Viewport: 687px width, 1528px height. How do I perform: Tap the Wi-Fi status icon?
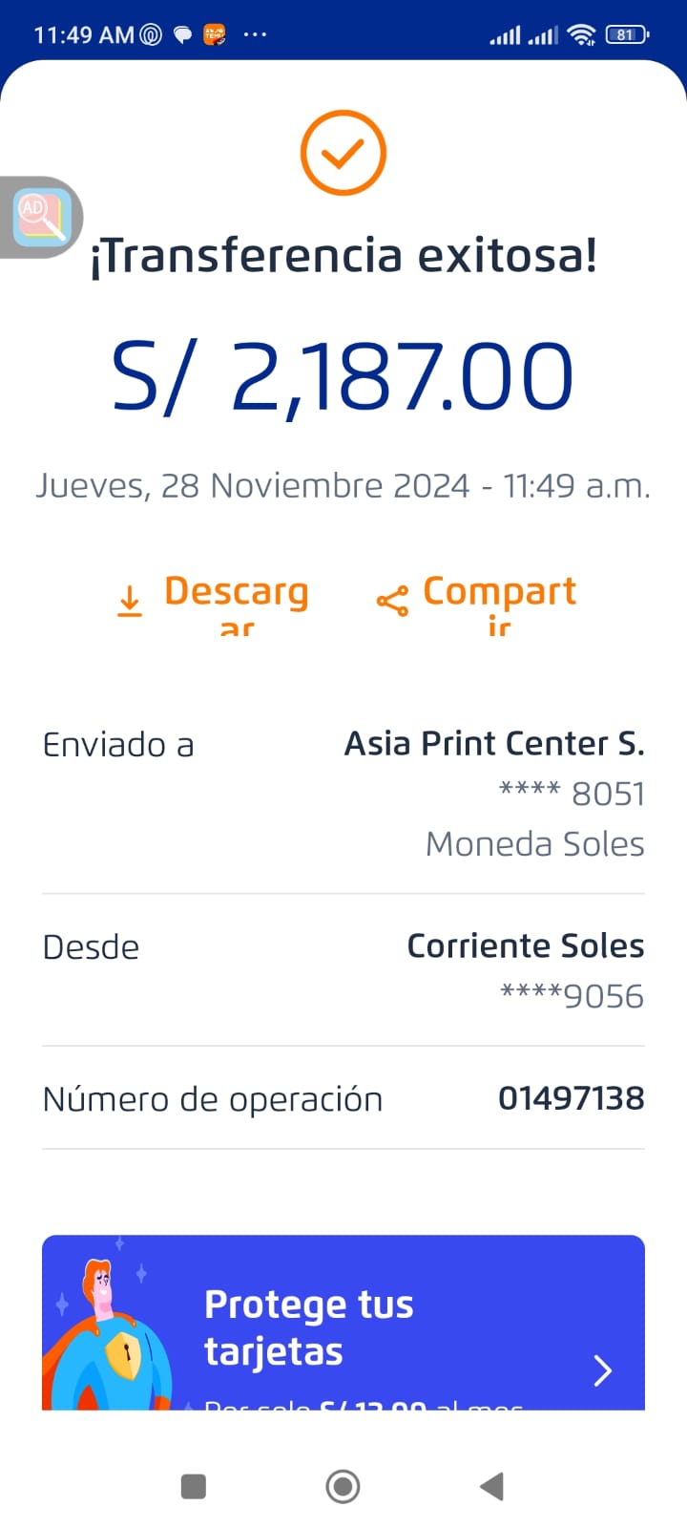click(x=580, y=35)
